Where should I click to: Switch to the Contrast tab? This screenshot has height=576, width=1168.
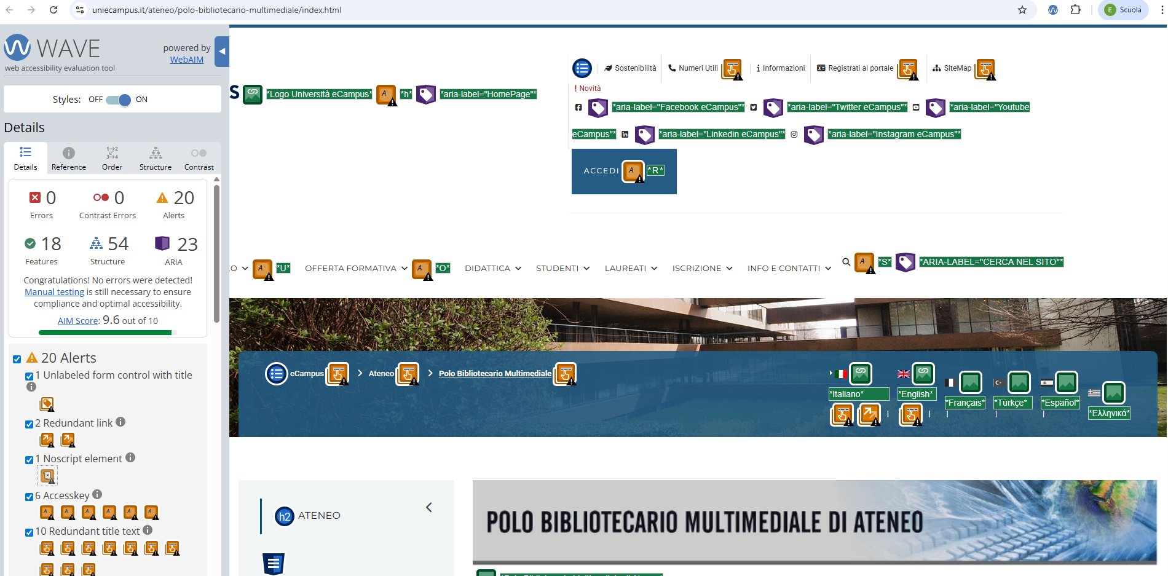coord(199,159)
